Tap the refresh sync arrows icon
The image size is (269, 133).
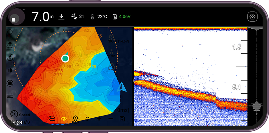point(87,119)
